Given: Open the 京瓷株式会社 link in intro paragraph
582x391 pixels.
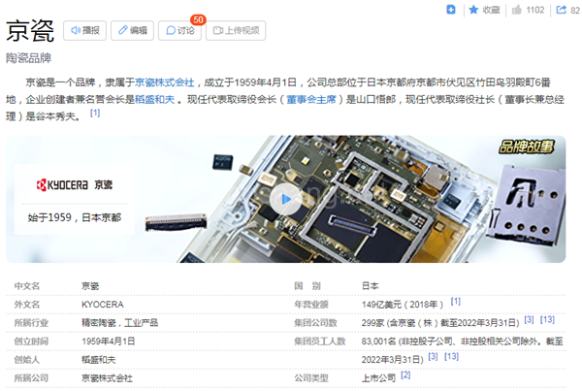Looking at the screenshot, I should click(164, 81).
